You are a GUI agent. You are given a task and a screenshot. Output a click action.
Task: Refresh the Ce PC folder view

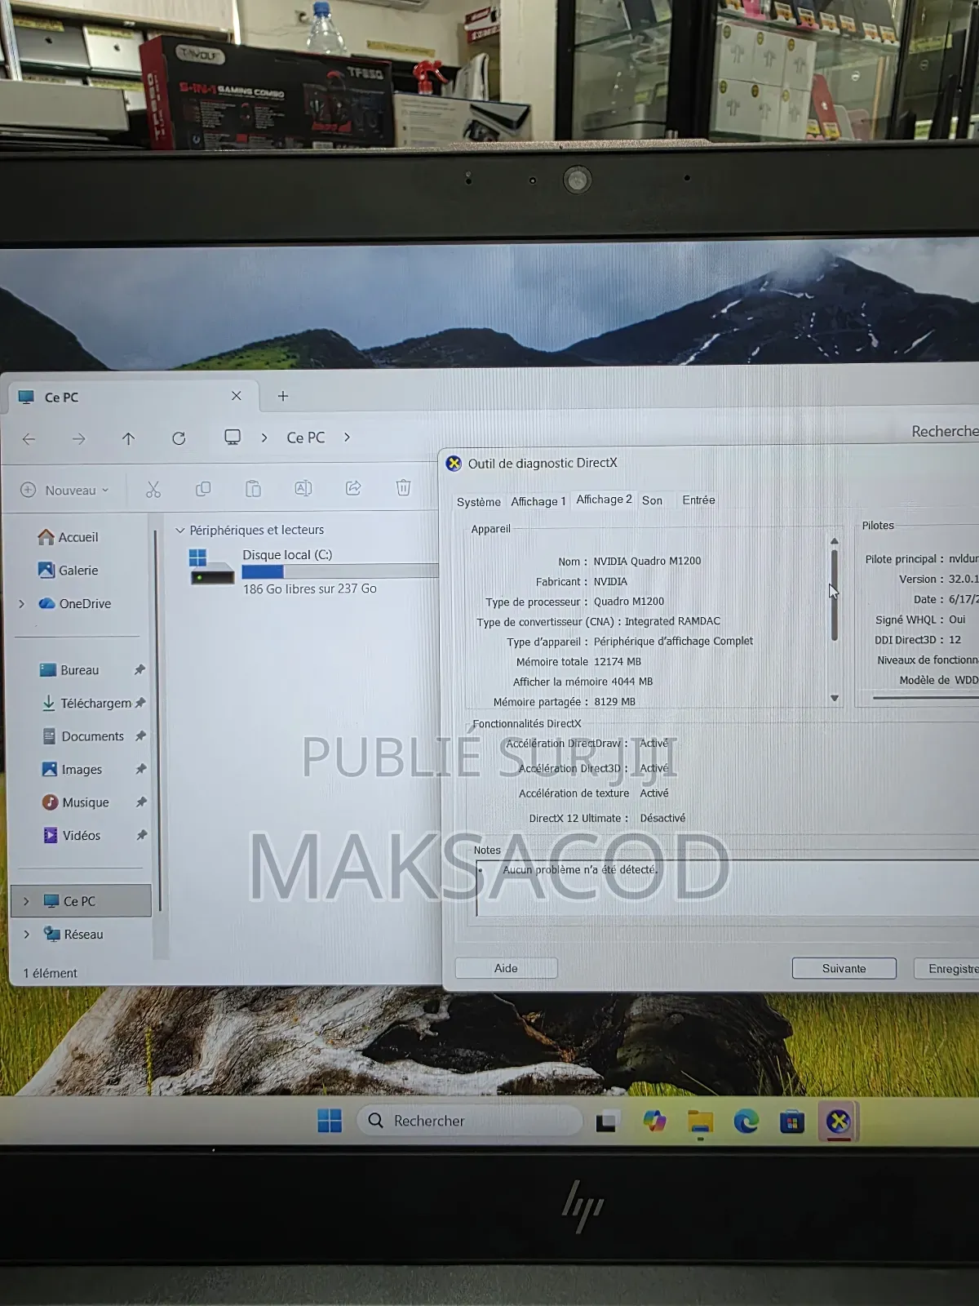pos(179,438)
